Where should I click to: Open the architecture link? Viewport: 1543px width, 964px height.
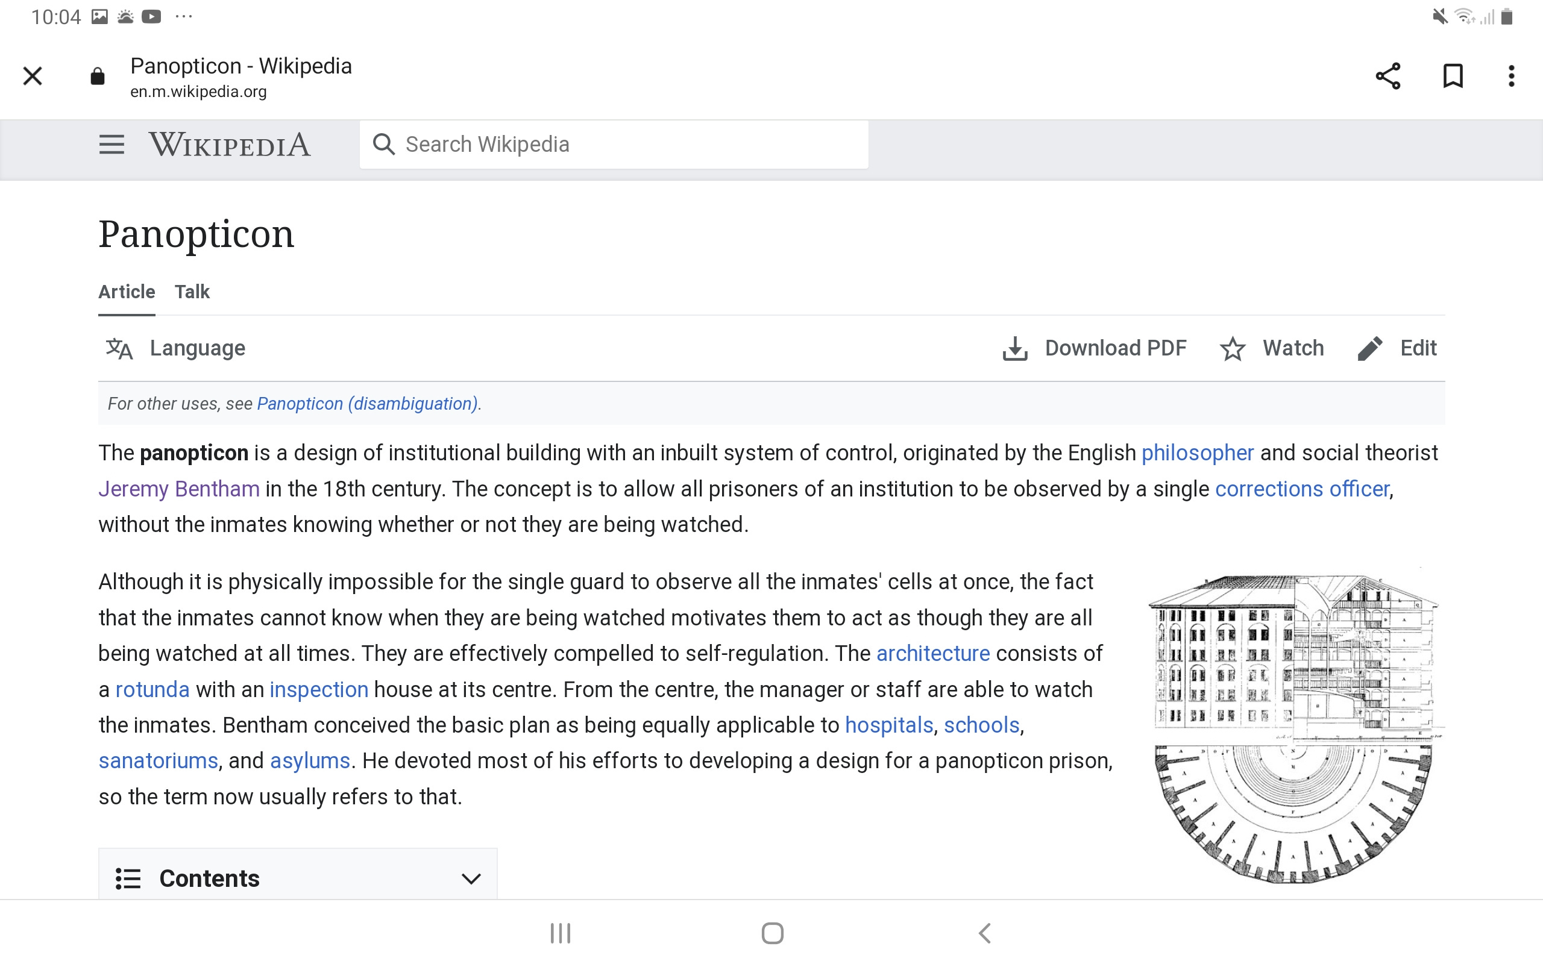[x=933, y=654]
